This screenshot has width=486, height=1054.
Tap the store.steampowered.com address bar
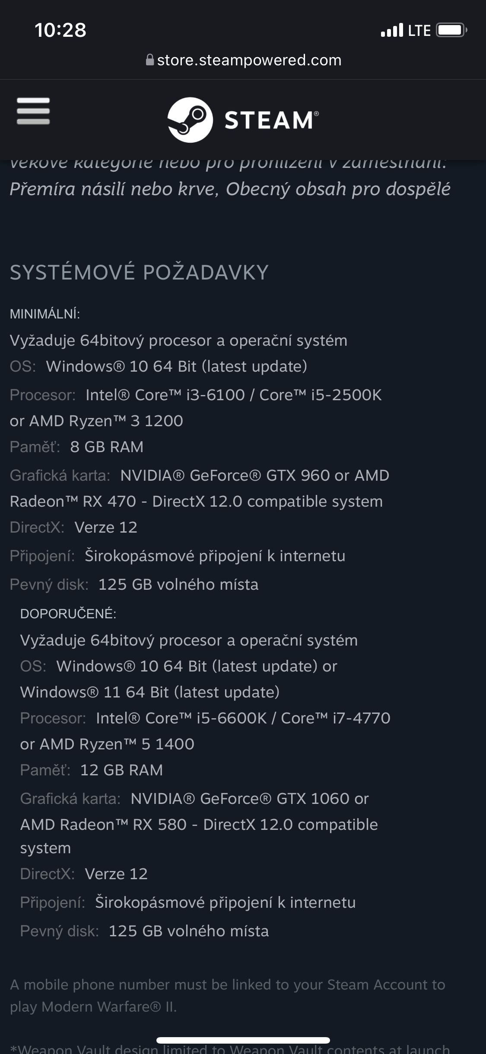pos(249,60)
